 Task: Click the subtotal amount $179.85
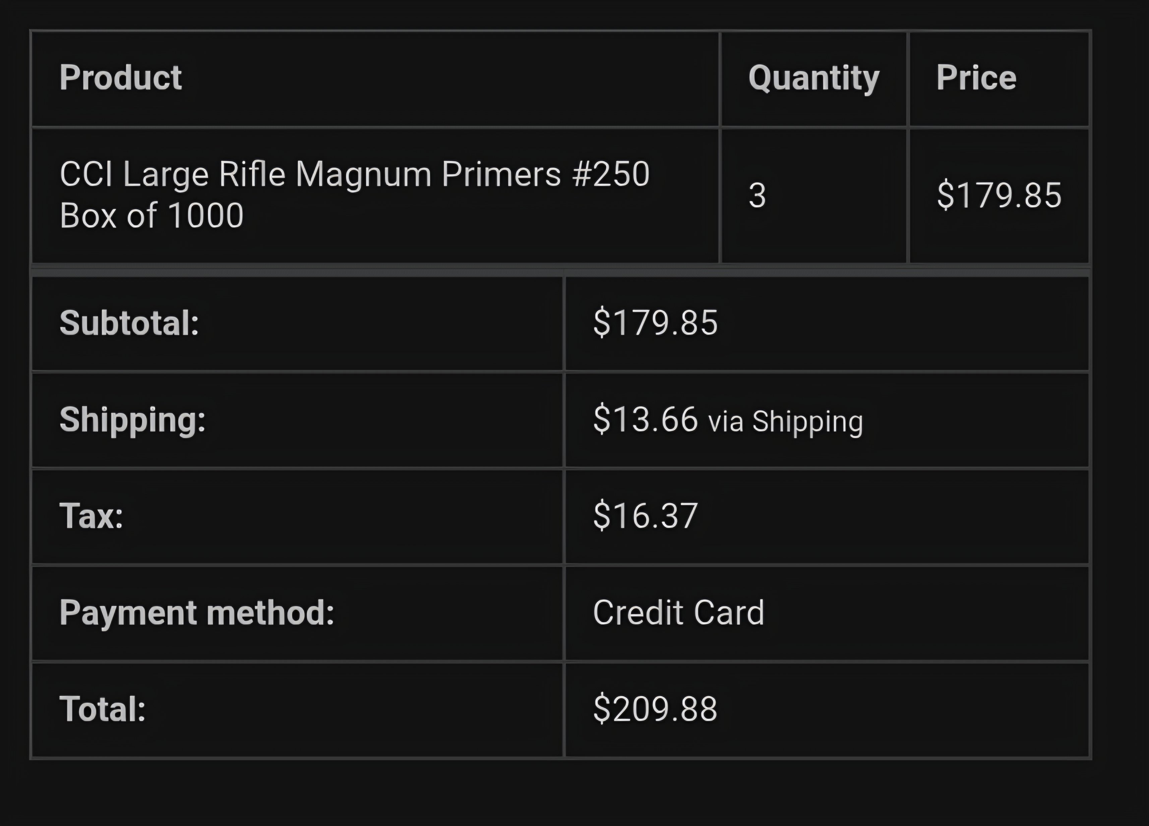(x=656, y=323)
